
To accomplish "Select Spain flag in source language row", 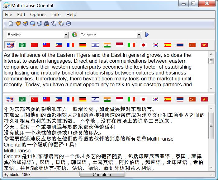I will (168, 45).
